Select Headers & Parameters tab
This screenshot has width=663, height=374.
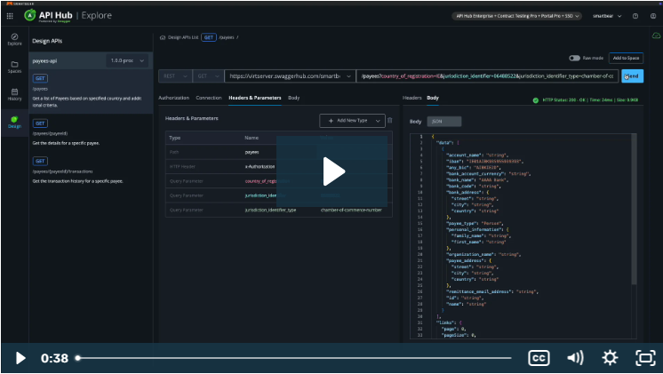coord(254,98)
